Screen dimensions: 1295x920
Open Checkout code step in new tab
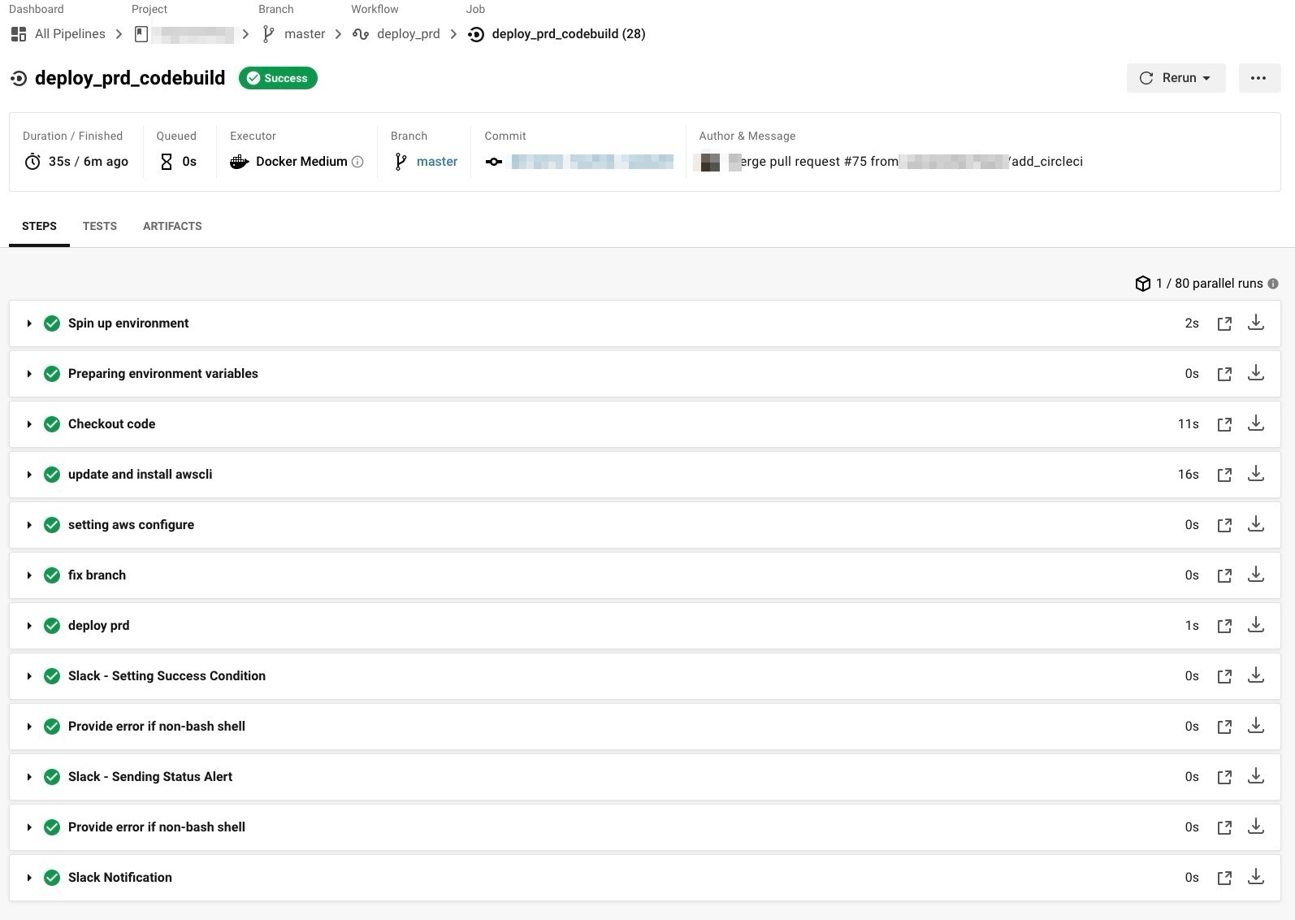(1224, 424)
